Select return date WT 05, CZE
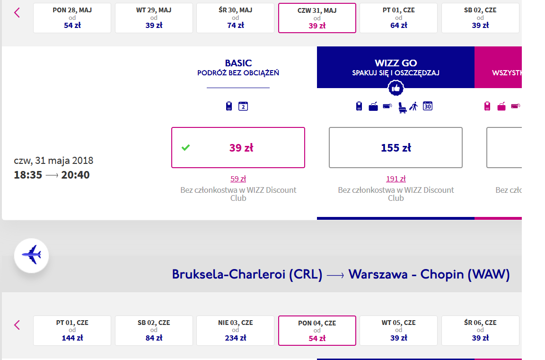The width and height of the screenshot is (545, 360). point(399,331)
